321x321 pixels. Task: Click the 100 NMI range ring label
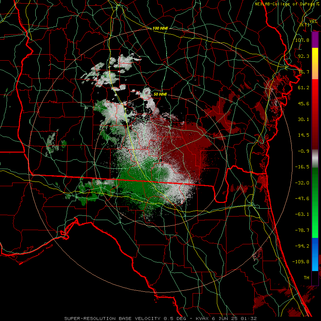click(160, 28)
